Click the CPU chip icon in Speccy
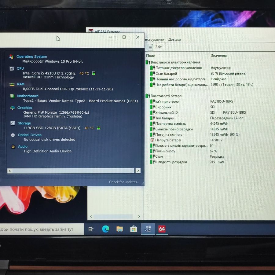Viewport: 275px width, 275px height. coord(12,68)
